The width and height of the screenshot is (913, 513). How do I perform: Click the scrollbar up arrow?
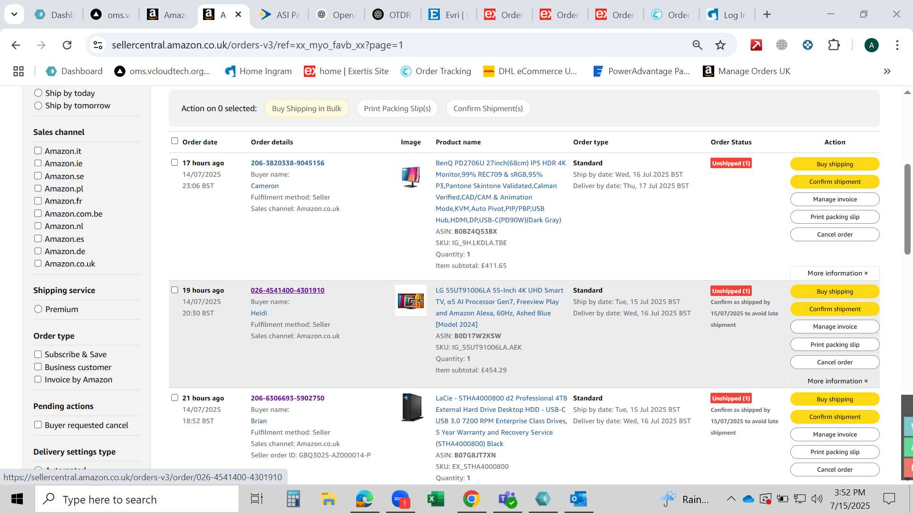click(x=907, y=92)
